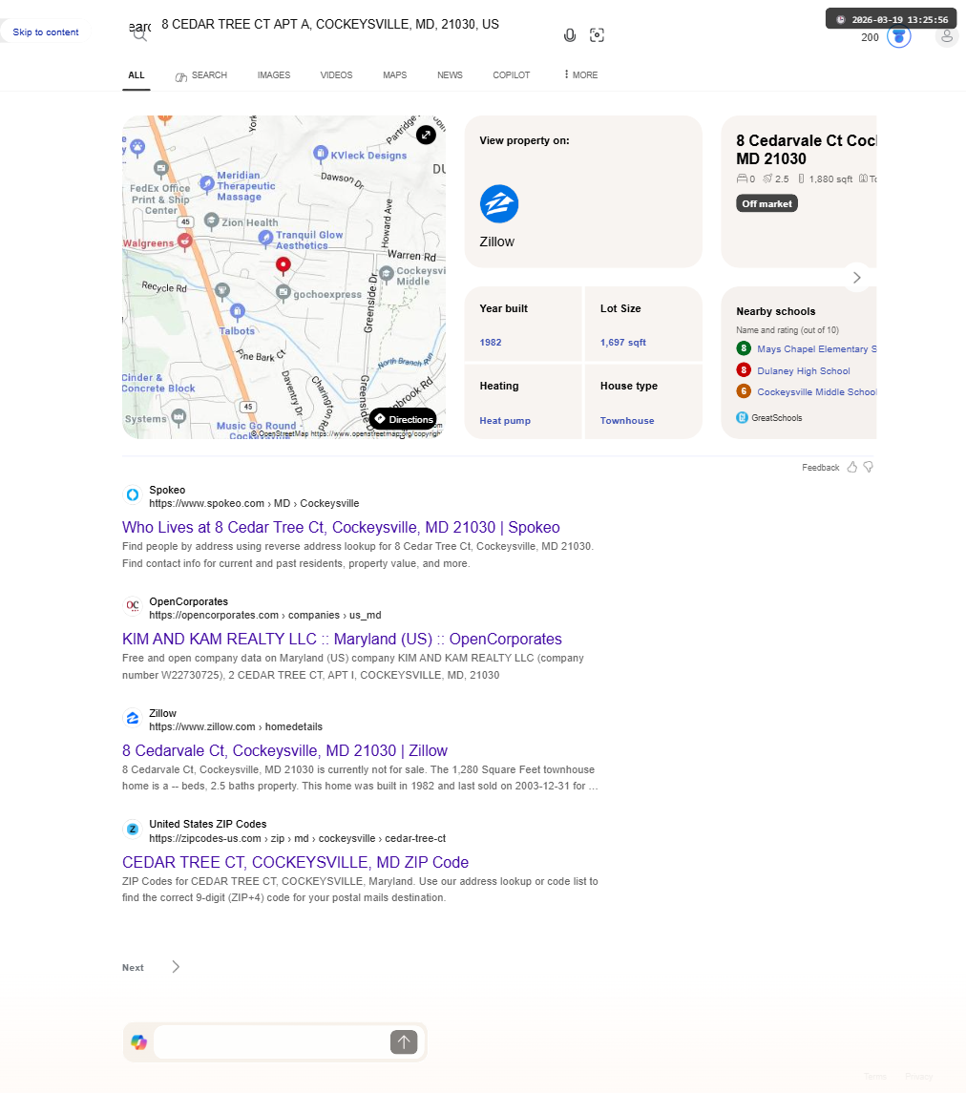Switch to the VIDEOS tab
This screenshot has width=966, height=1093.
(337, 74)
